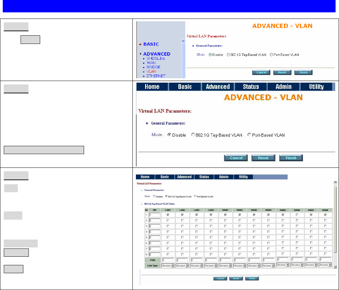Image resolution: width=339 pixels, height=290 pixels.
Task: Choose Port-Based VLAN under the large tab bar
Action: coord(249,135)
